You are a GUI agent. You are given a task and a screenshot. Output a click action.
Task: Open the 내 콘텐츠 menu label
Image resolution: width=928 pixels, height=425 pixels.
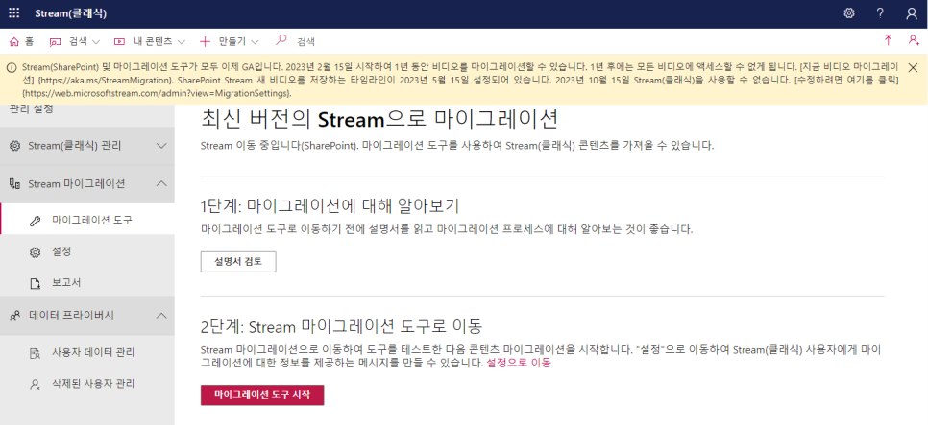(x=153, y=41)
